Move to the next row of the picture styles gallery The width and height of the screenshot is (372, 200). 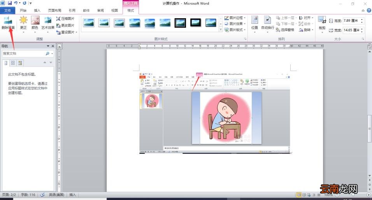[x=221, y=24]
